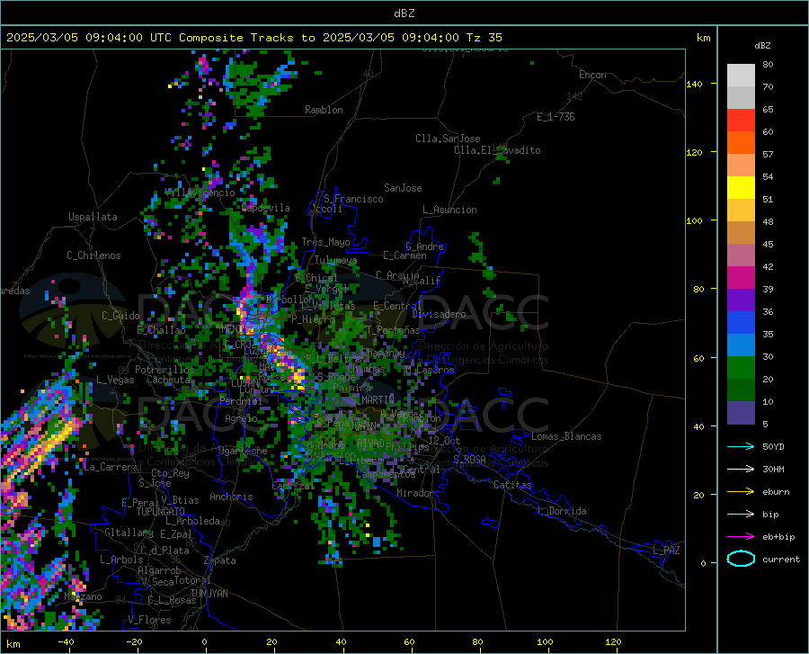Click the cyan 'current' ellipse legend icon
This screenshot has height=654, width=809.
[741, 559]
